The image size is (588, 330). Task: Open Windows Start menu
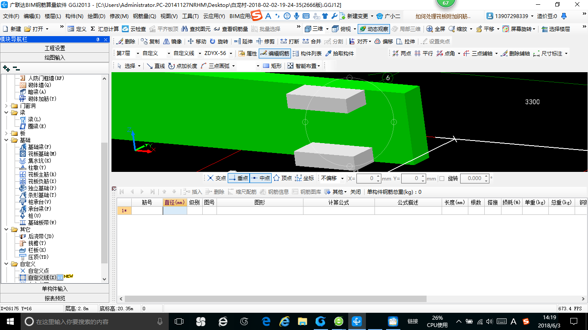tap(10, 321)
